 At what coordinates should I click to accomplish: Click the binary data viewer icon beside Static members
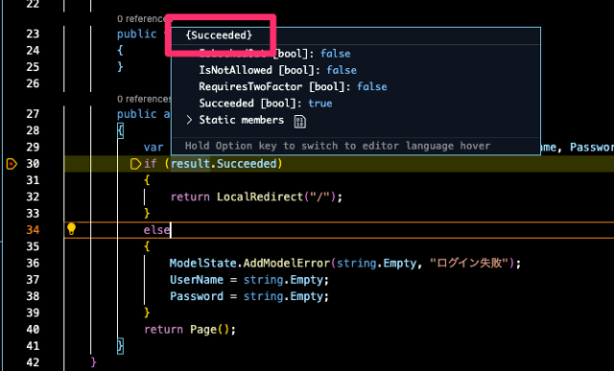[x=299, y=122]
